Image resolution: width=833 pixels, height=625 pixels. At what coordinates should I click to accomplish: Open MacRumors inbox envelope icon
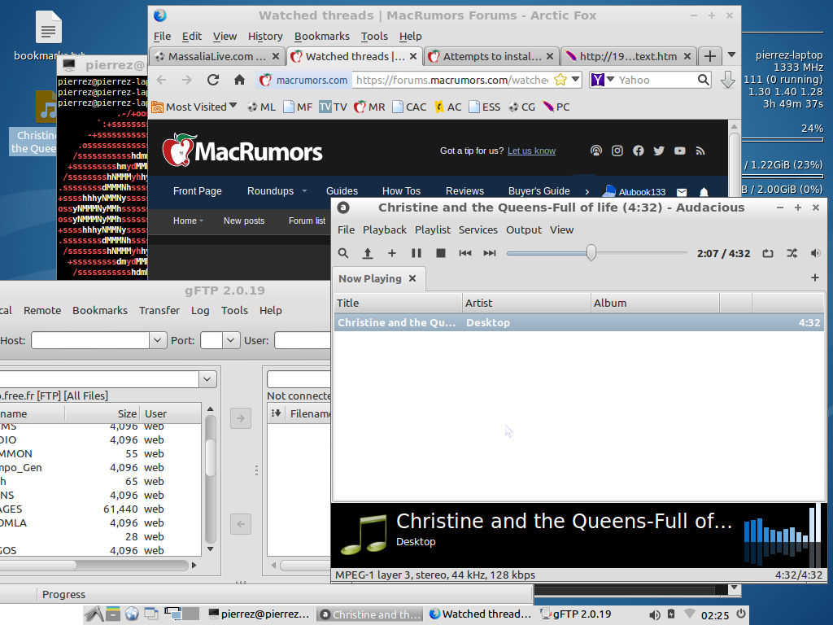point(682,192)
